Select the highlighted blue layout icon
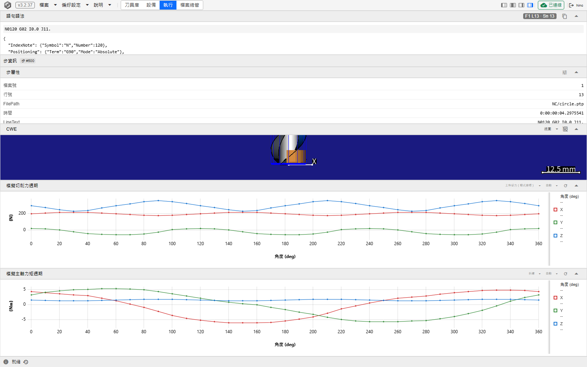 pyautogui.click(x=530, y=5)
